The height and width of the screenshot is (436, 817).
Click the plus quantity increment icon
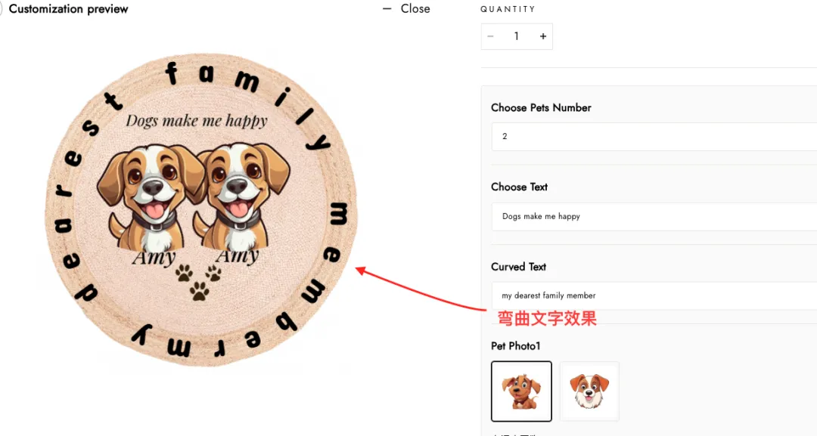(x=543, y=36)
